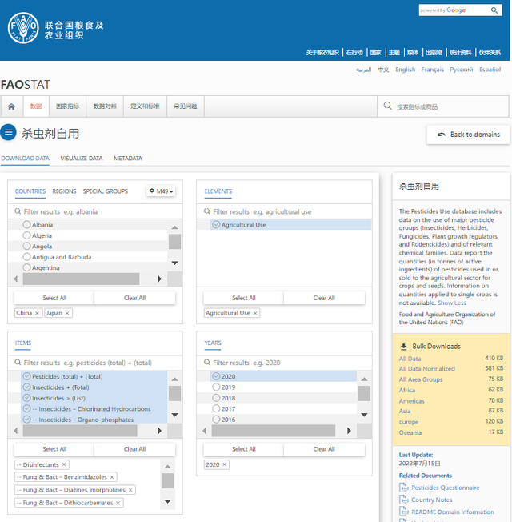This screenshot has width=512, height=522.
Task: Click the Bulk Downloads download icon
Action: pyautogui.click(x=403, y=347)
